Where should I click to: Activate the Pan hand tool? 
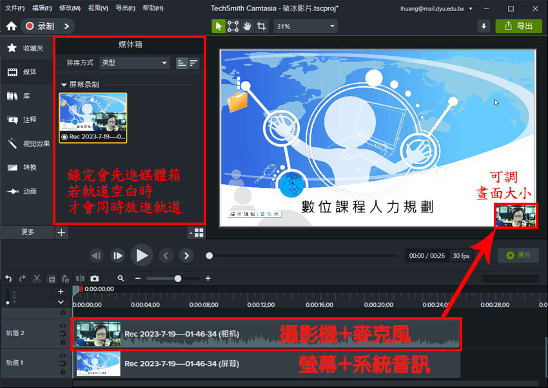[247, 26]
